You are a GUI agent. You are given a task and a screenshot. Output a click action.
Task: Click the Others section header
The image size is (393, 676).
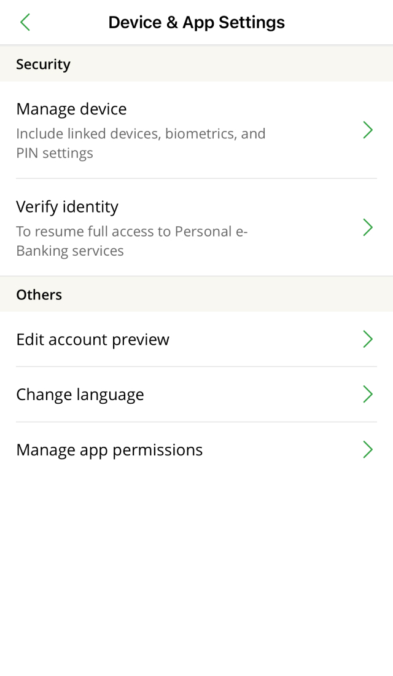click(x=39, y=294)
